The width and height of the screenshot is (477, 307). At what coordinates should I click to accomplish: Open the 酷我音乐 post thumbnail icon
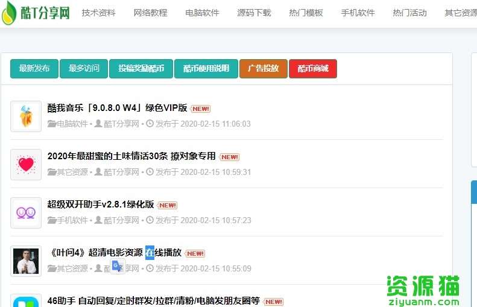tap(26, 116)
